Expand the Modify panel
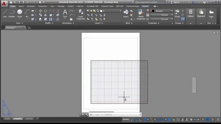221x124 pixels. [49, 23]
